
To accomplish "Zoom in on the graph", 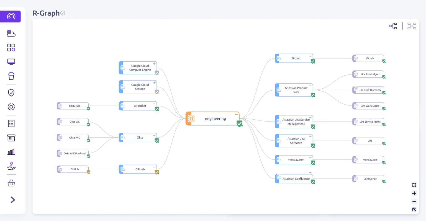I will 414,193.
